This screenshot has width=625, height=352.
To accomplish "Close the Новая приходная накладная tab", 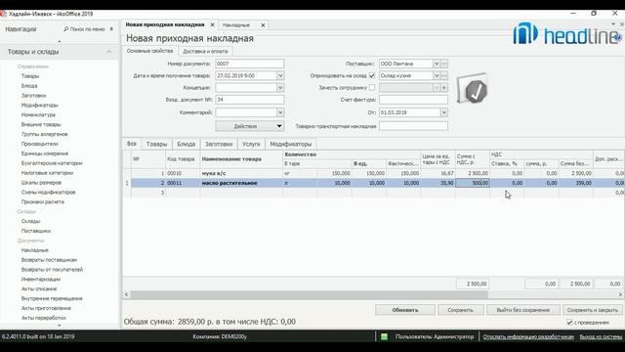I will (213, 24).
